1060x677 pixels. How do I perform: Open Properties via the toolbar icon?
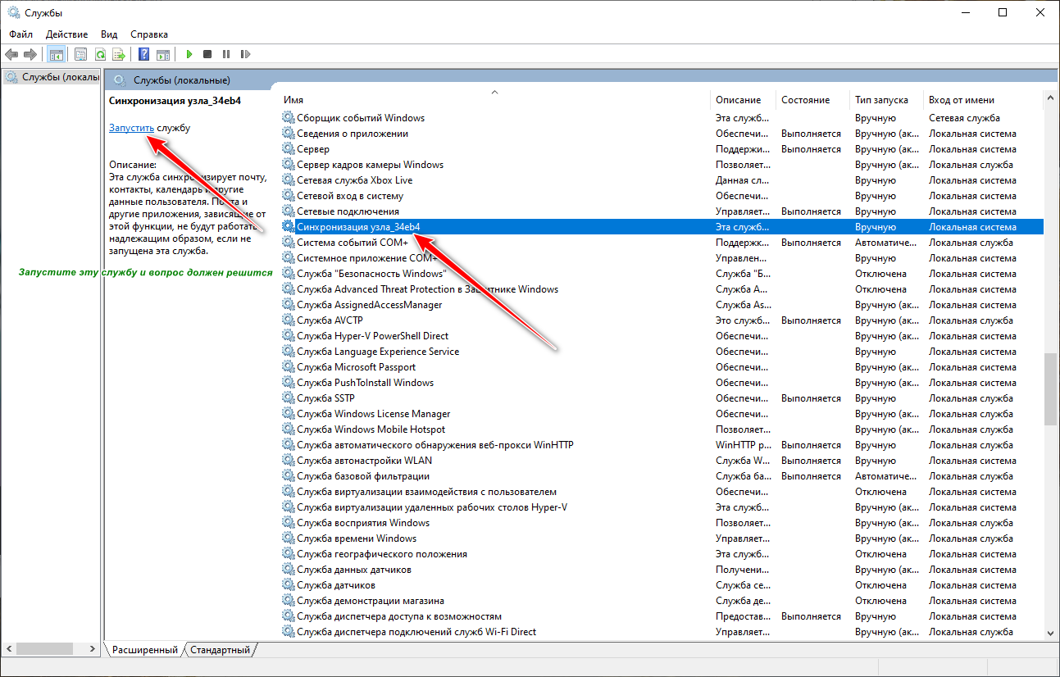(80, 54)
